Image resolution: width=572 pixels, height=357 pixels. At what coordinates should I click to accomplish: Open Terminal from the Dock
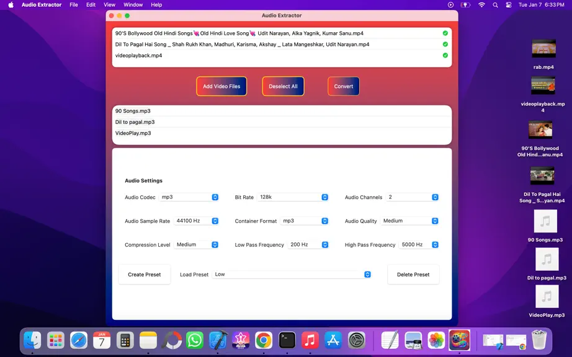pyautogui.click(x=287, y=341)
